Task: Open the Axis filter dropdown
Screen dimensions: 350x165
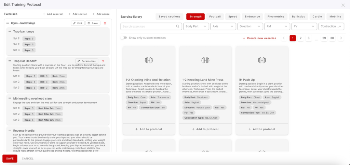Action: click(x=223, y=26)
